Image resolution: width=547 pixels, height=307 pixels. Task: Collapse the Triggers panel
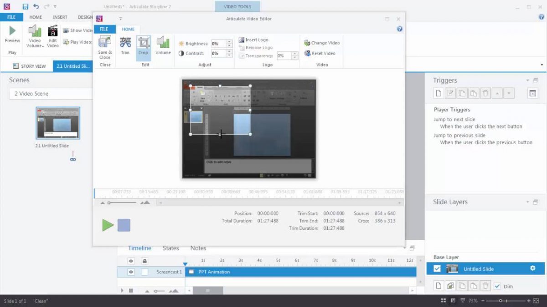[527, 80]
